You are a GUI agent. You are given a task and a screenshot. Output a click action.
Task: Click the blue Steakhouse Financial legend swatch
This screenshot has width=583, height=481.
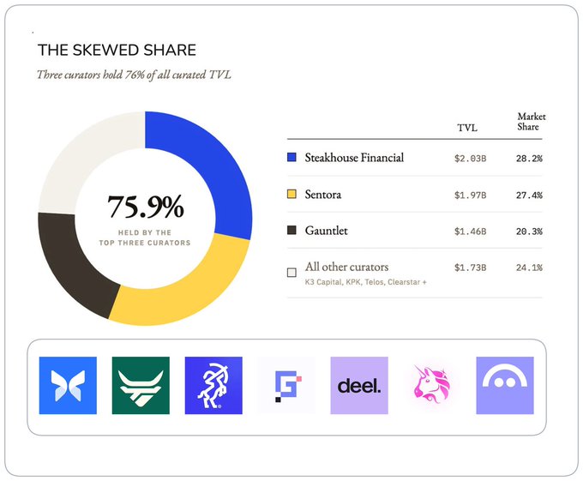tap(291, 157)
